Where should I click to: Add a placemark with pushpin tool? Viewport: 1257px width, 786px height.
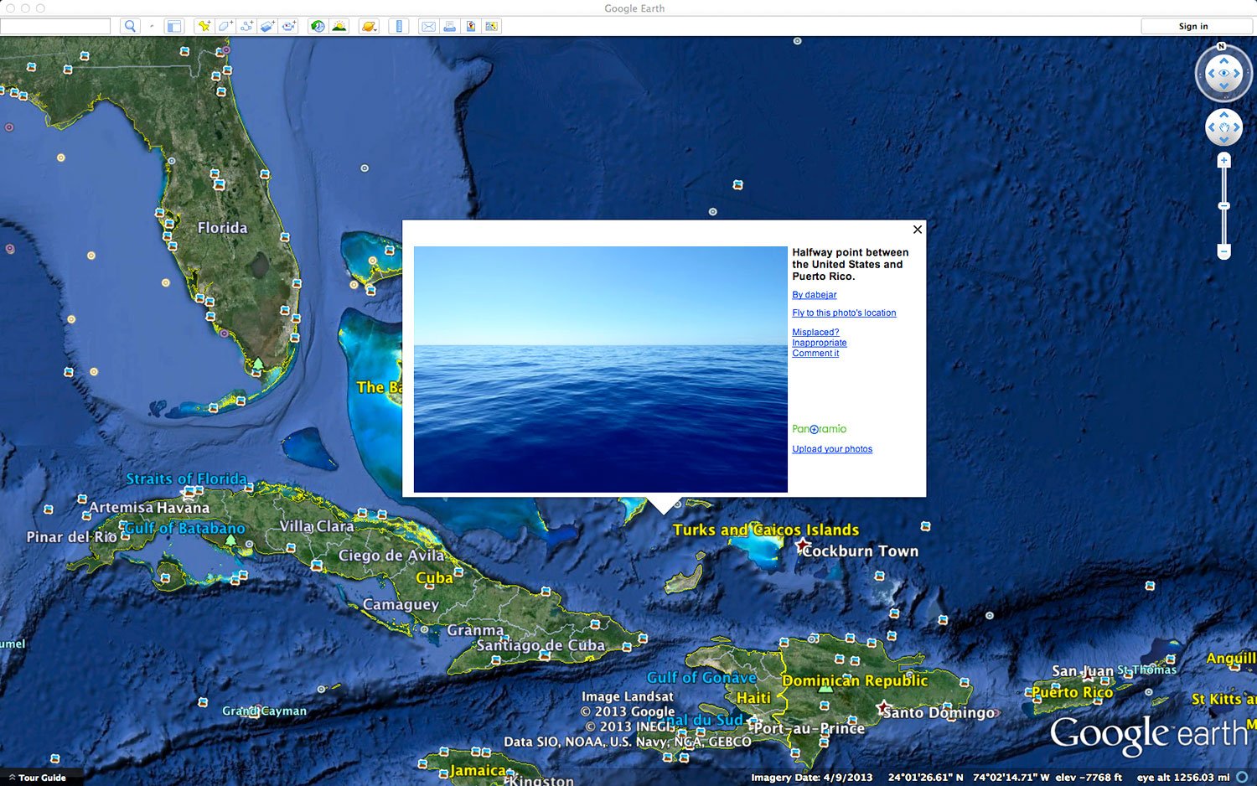click(204, 26)
